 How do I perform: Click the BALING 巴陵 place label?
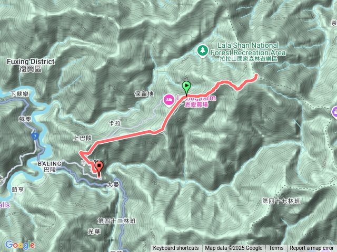(50, 167)
